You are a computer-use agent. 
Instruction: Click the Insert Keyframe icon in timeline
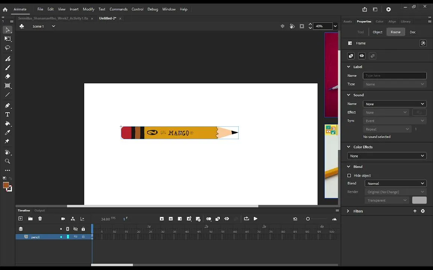pos(162,219)
